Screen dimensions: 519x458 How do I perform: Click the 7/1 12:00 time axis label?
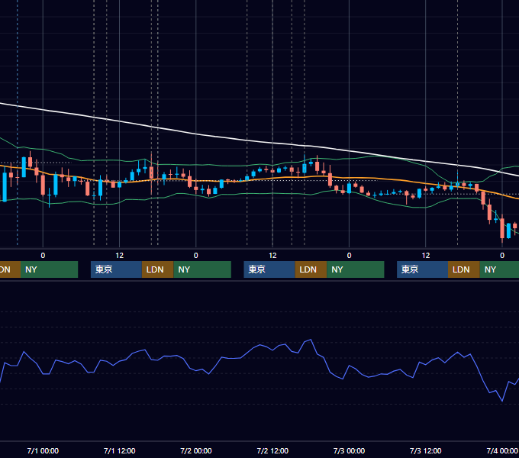[x=120, y=450]
